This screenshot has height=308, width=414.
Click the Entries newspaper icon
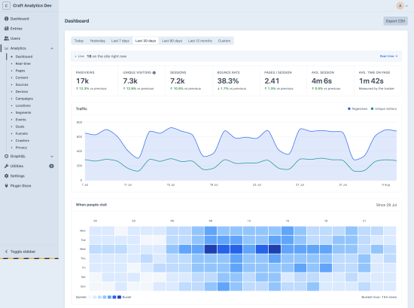click(x=6, y=29)
